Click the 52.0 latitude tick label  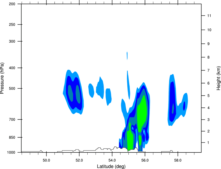pos(79,160)
